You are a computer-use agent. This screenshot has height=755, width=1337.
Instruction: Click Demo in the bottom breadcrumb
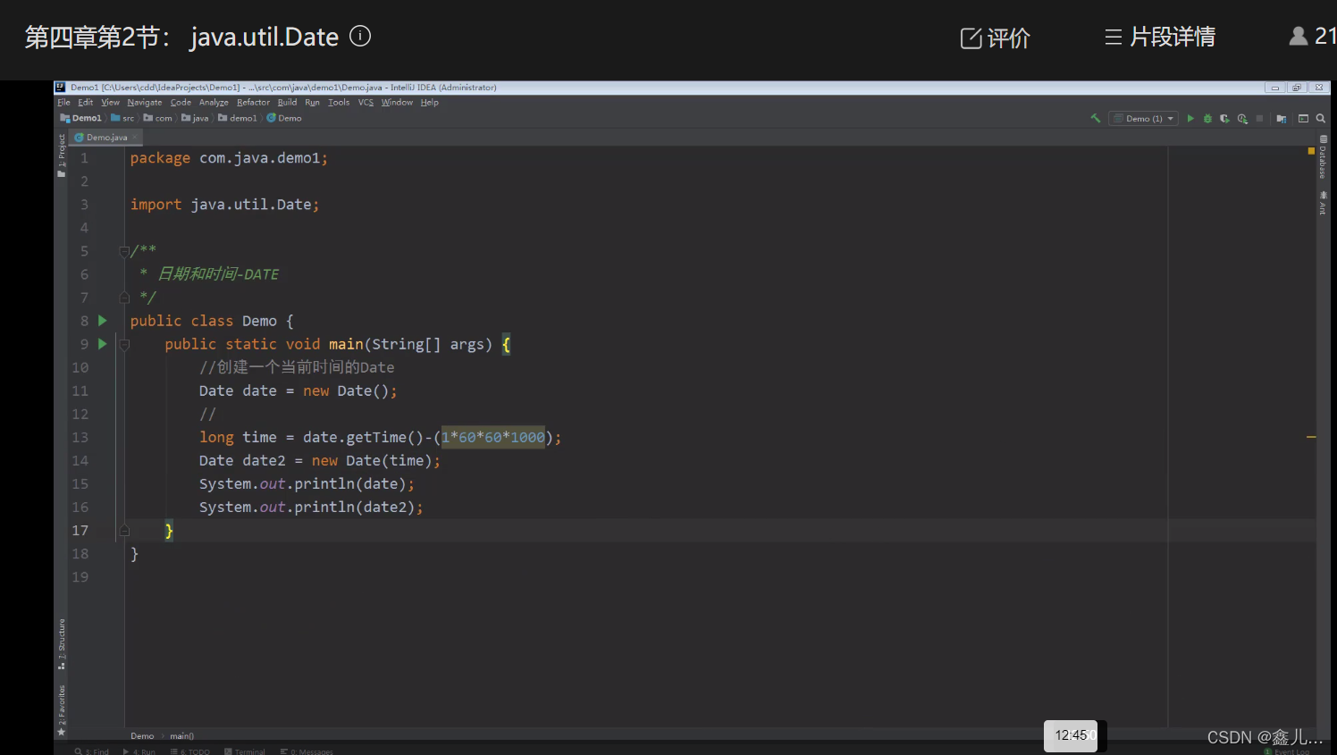[x=142, y=736]
